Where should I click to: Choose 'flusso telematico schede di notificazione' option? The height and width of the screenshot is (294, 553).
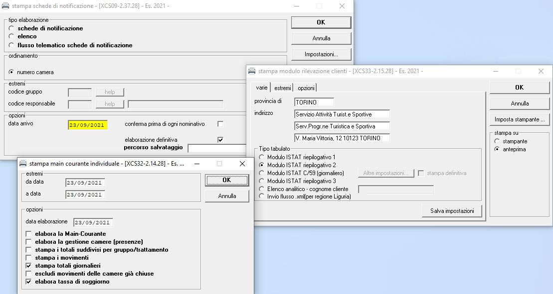click(x=11, y=45)
